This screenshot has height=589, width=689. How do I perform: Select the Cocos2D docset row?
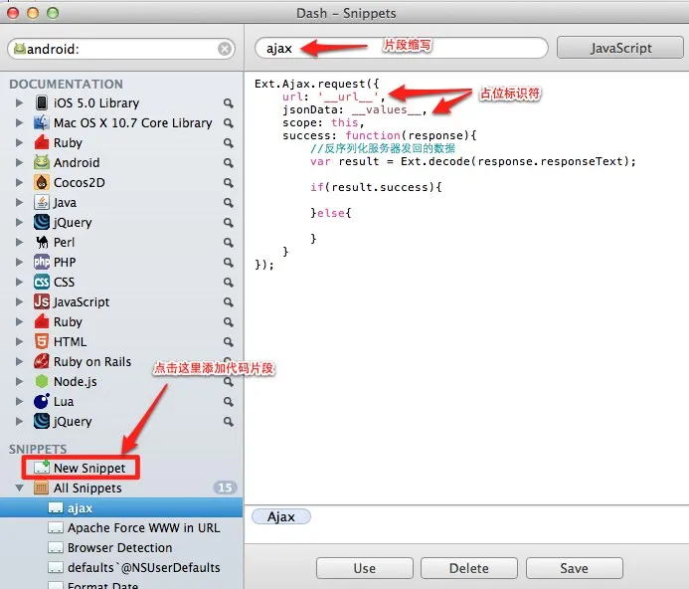[121, 182]
